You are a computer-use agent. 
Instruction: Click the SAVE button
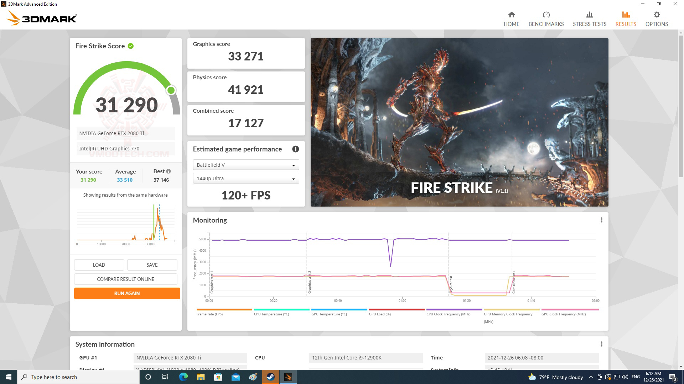click(152, 265)
